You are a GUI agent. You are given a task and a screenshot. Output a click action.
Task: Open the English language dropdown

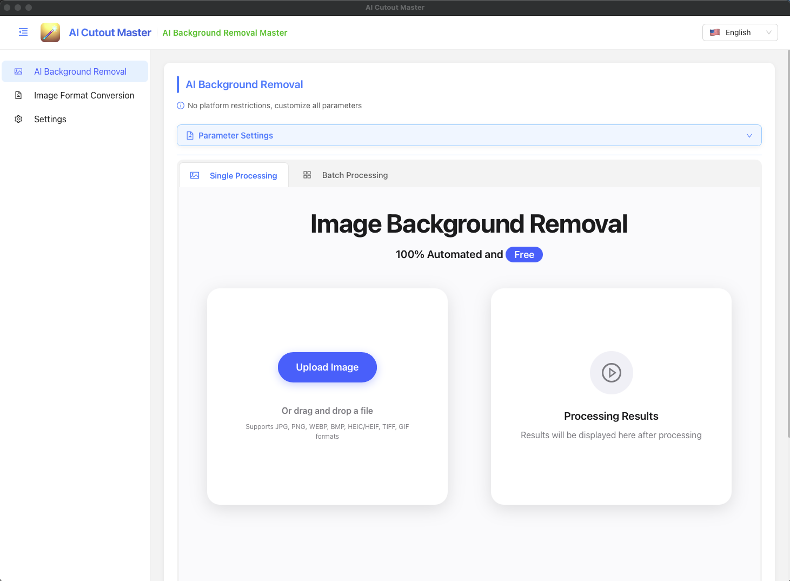[740, 32]
